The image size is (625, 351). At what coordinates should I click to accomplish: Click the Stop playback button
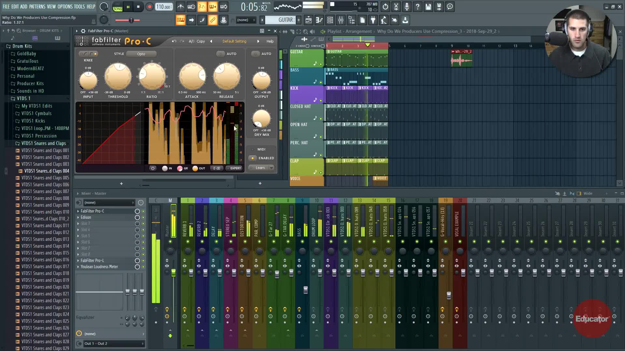pos(138,6)
